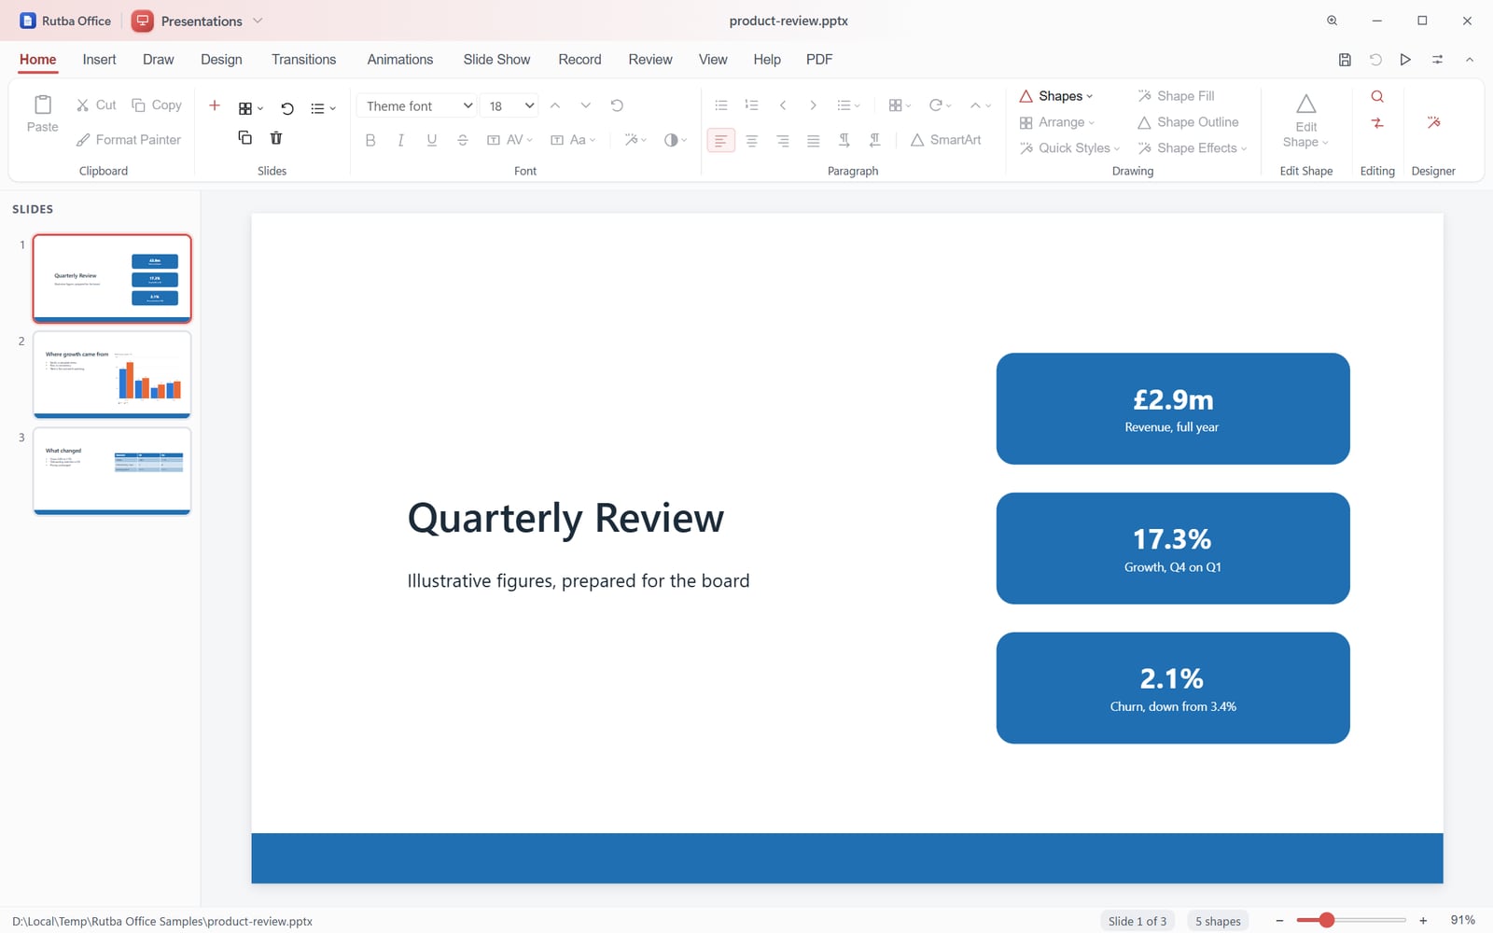
Task: Toggle center text alignment
Action: (751, 140)
